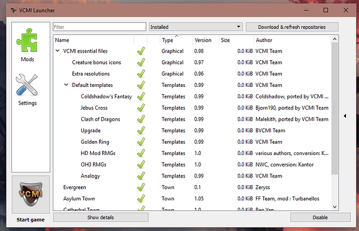Close the VCMI Launcher window
The image size is (359, 231).
(345, 10)
